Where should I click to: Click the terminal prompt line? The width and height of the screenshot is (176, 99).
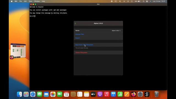click(x=32, y=16)
